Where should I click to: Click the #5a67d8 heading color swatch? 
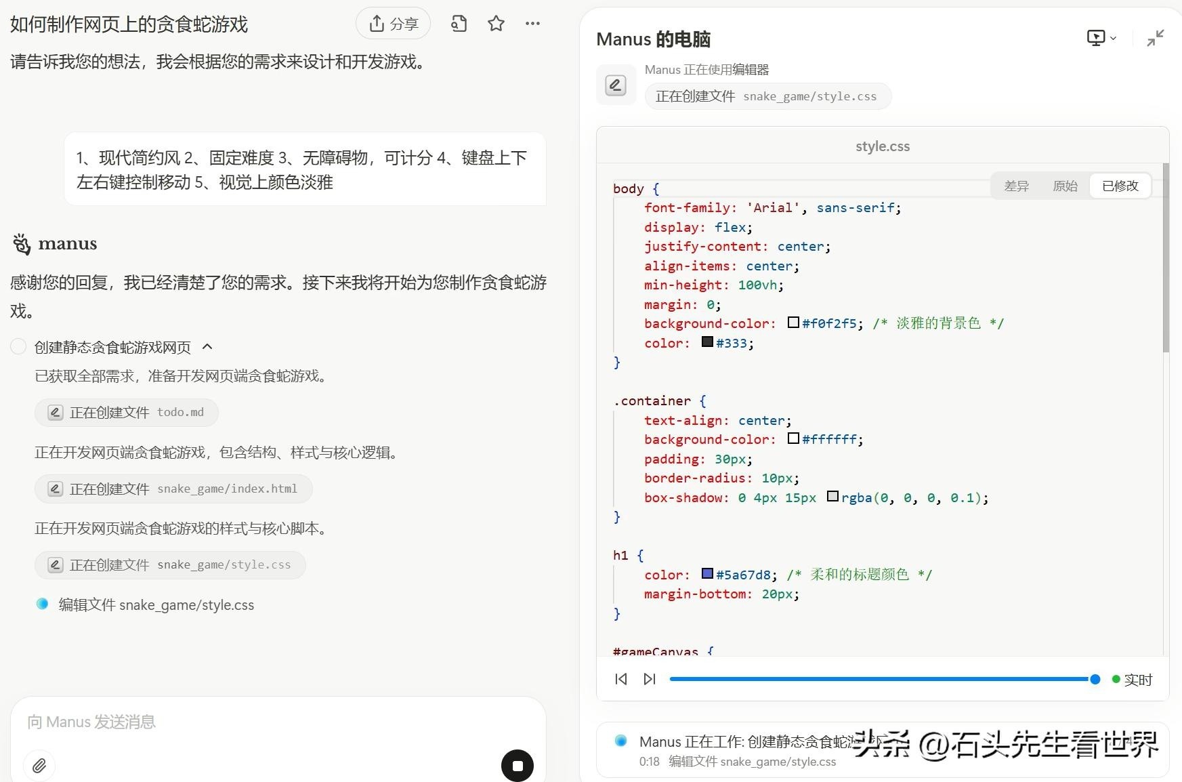pyautogui.click(x=707, y=574)
